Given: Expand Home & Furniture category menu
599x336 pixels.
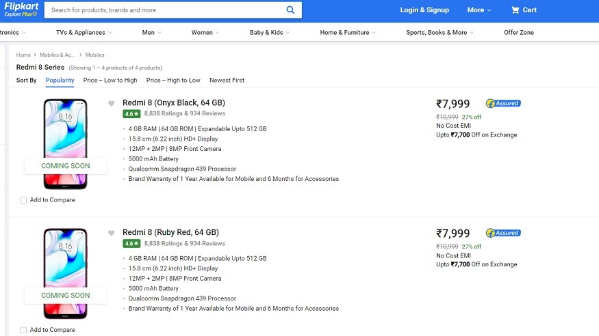Looking at the screenshot, I should 348,32.
